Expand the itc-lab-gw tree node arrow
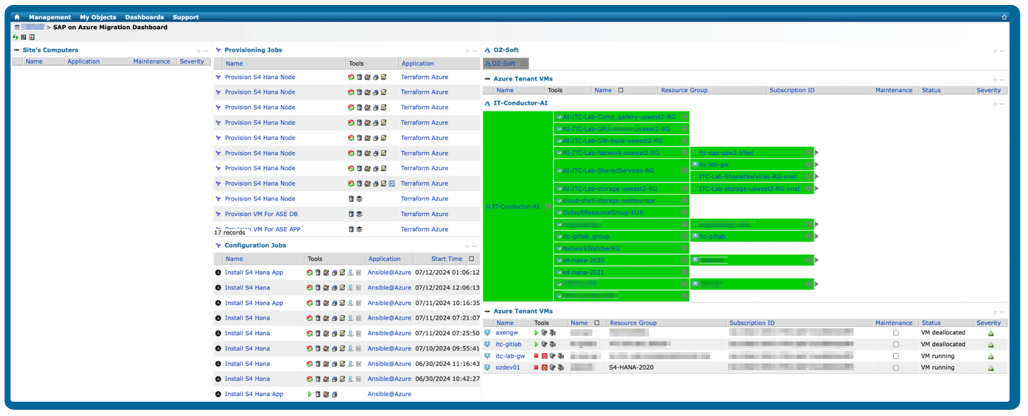 click(x=817, y=165)
